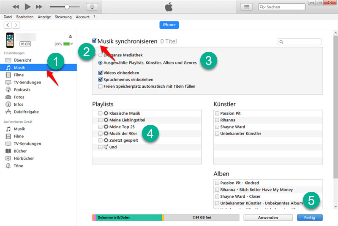The width and height of the screenshot is (338, 226).
Task: Check artist Rihanna
Action: pyautogui.click(x=217, y=120)
